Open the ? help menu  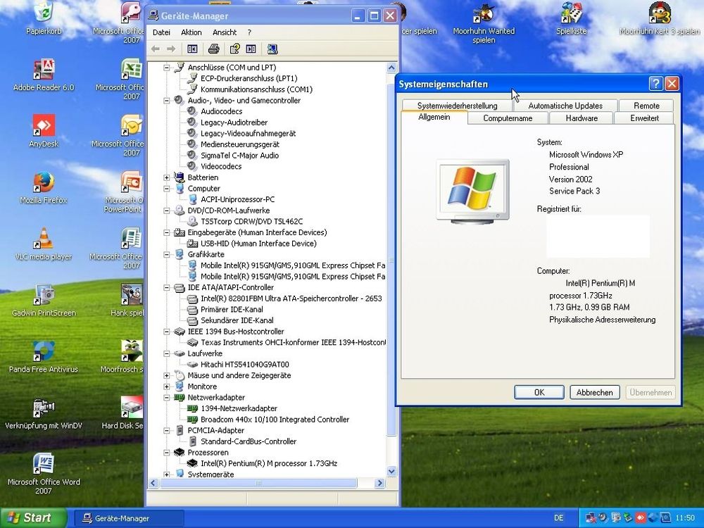click(x=249, y=32)
